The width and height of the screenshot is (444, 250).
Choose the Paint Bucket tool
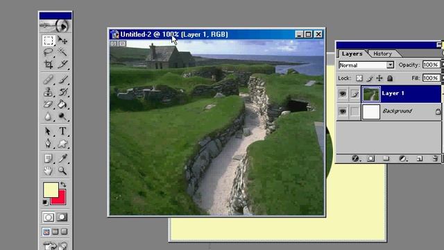point(62,104)
